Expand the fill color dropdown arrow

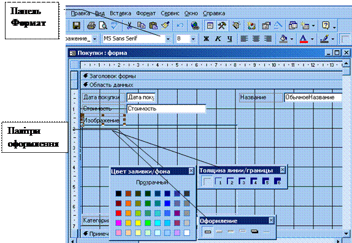(x=292, y=39)
